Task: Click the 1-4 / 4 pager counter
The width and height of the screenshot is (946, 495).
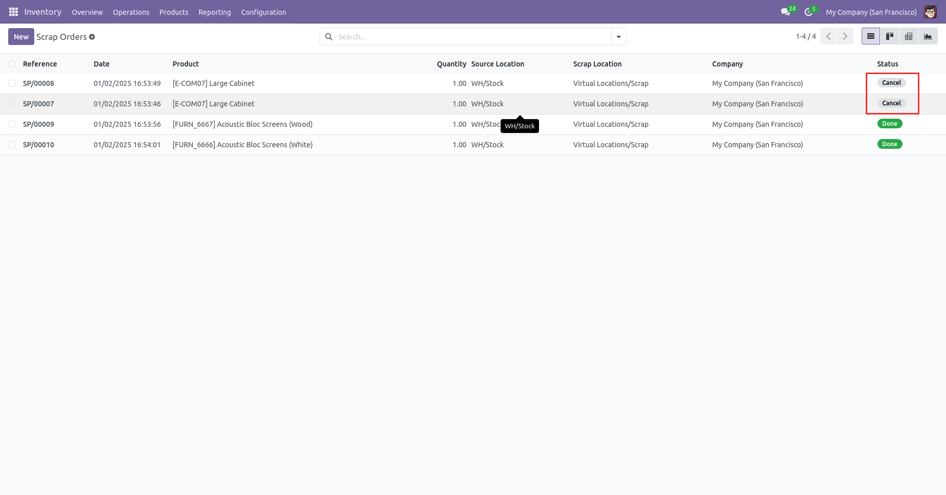Action: point(806,36)
